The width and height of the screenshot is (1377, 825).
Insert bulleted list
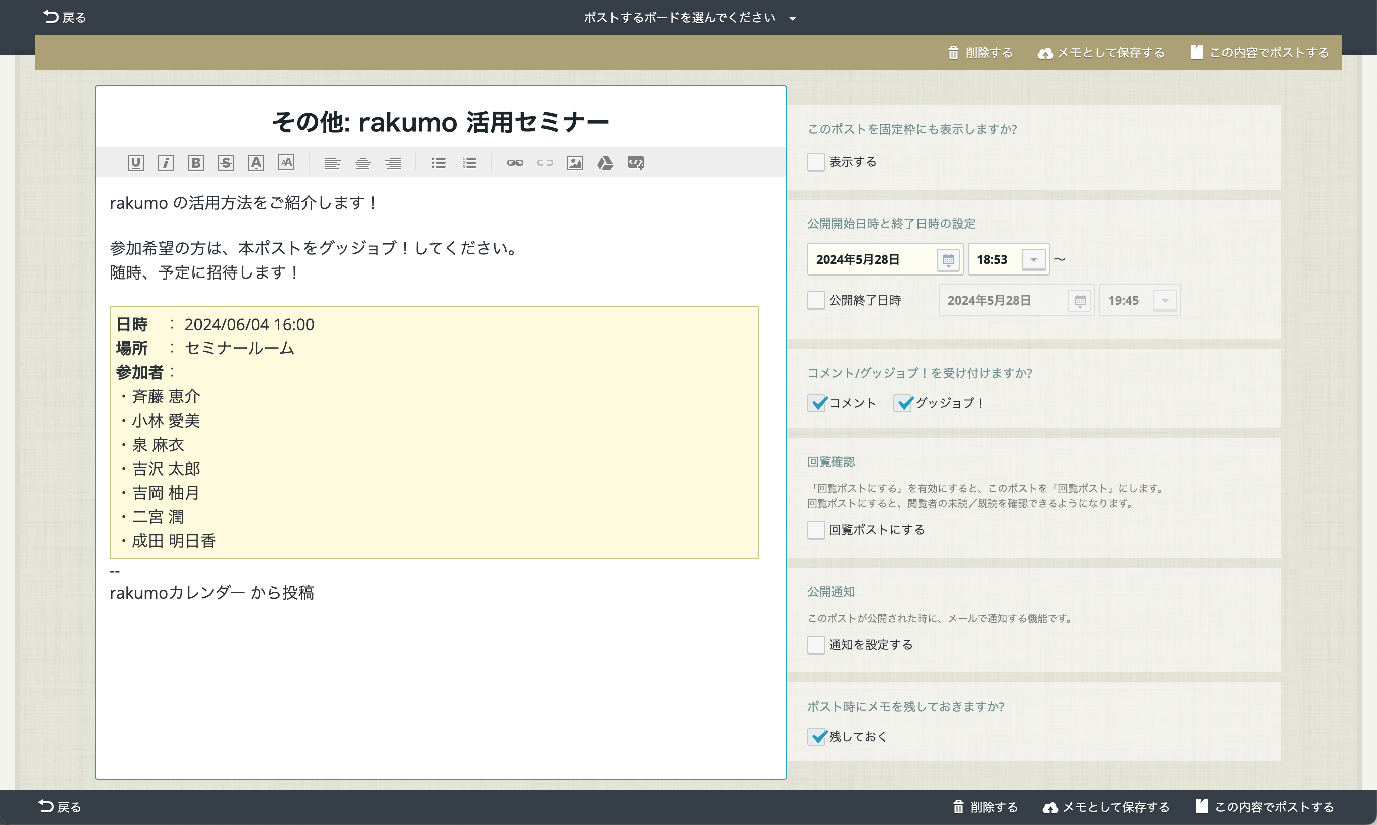tap(438, 162)
